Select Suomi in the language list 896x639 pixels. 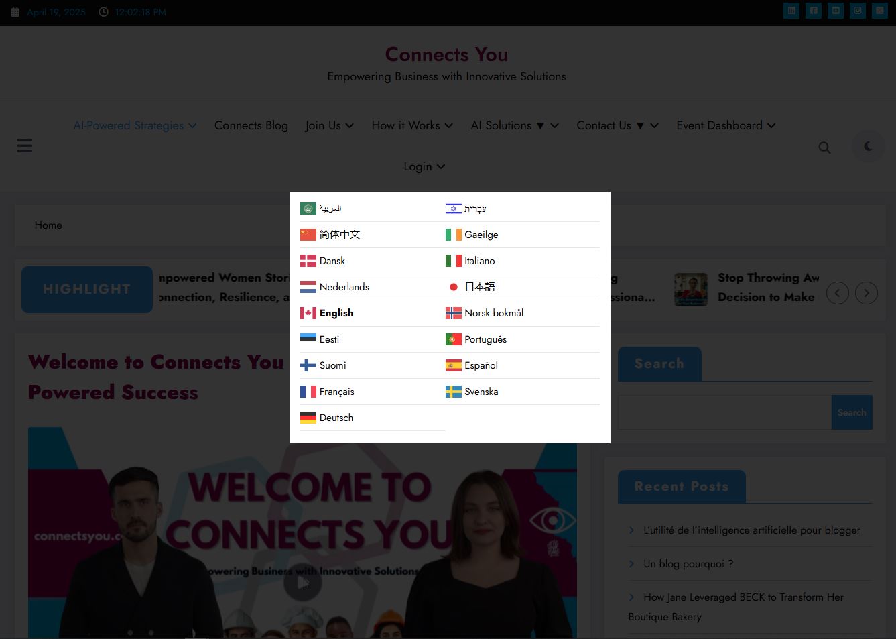pos(323,365)
